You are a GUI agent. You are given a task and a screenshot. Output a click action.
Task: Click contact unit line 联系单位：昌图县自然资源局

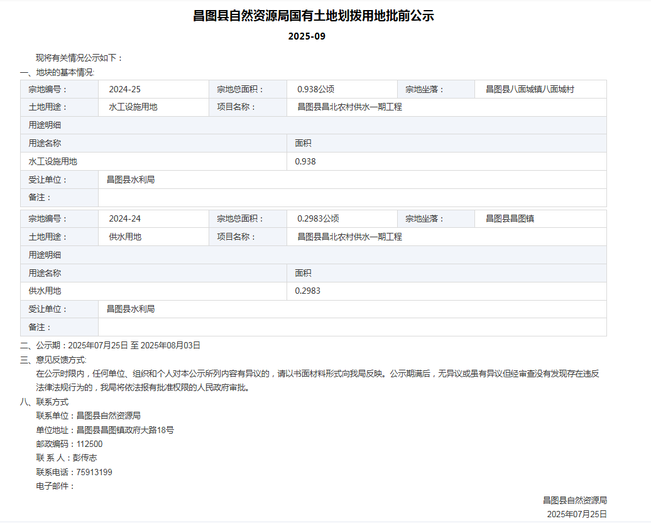pyautogui.click(x=89, y=416)
